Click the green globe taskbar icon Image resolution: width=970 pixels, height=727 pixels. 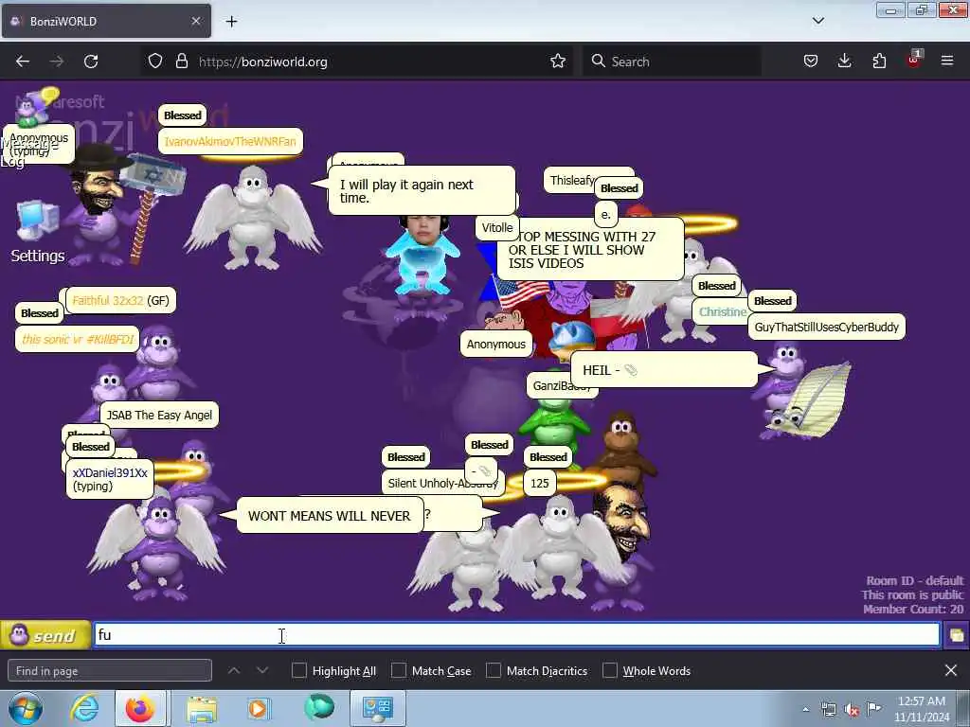(319, 708)
